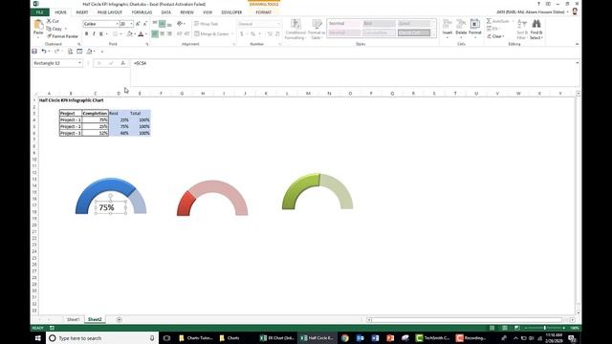Screen dimensions: 612x344
Task: Apply the Bad cell style
Action: 379,24
